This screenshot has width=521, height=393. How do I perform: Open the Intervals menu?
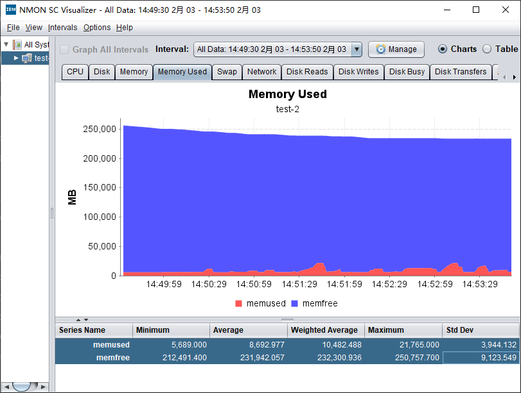(62, 28)
